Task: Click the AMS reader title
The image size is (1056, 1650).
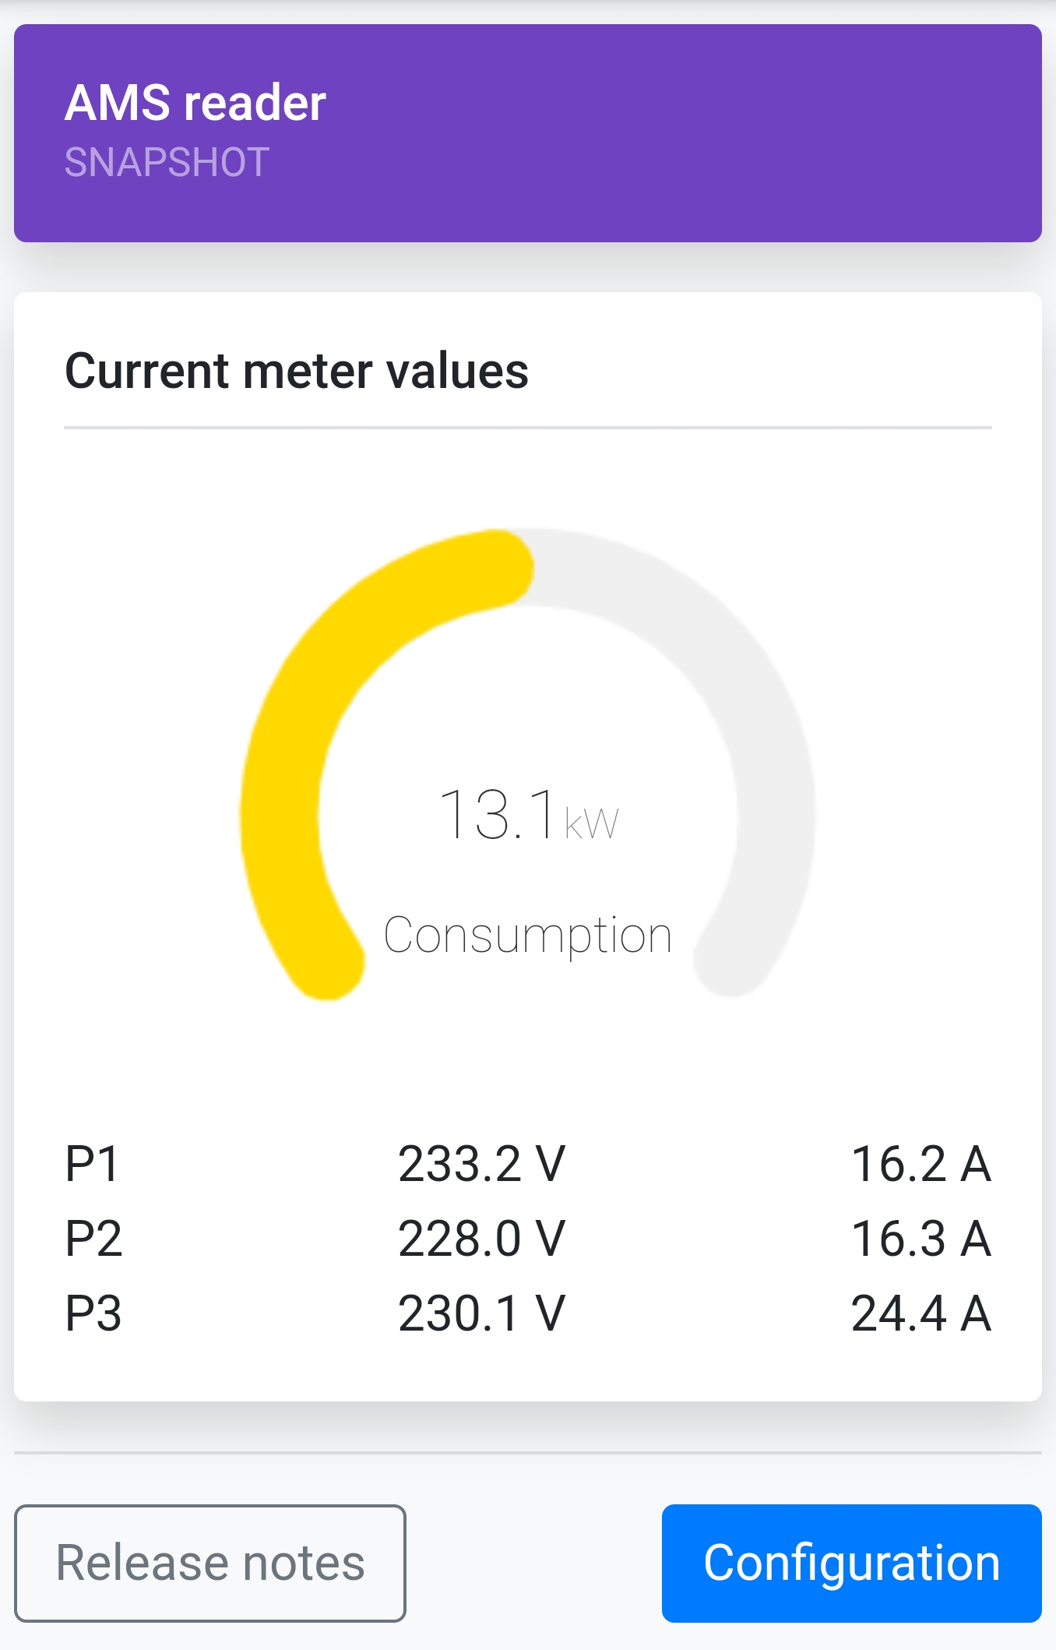Action: point(195,103)
